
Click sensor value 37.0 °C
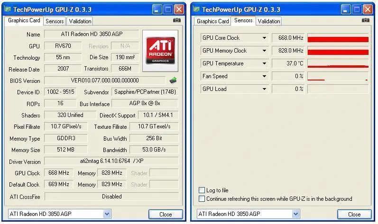288,63
